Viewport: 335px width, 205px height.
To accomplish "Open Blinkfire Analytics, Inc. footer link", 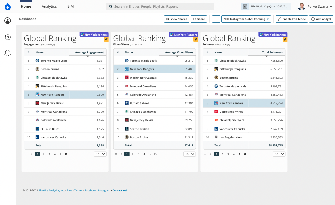I will (x=51, y=190).
